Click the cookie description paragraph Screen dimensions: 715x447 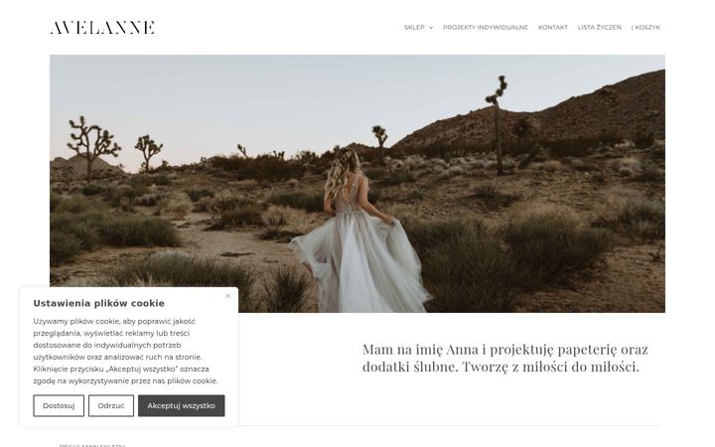coord(125,351)
